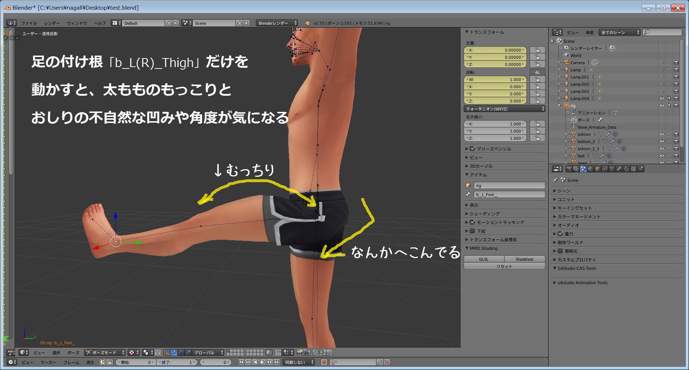This screenshot has width=689, height=370.
Task: Select the translate manipulator arrow icon
Action: click(x=174, y=352)
